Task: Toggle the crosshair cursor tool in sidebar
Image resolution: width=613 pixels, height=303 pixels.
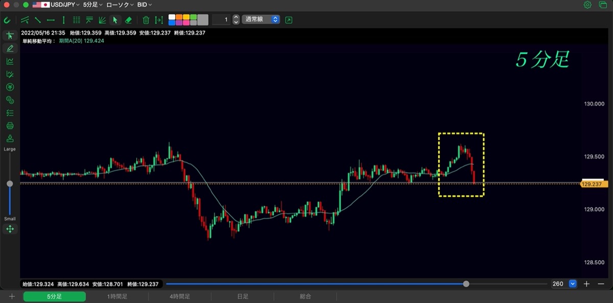Action: click(x=10, y=36)
